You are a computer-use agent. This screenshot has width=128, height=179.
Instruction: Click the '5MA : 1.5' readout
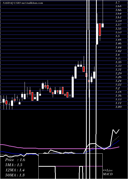(x=14, y=165)
